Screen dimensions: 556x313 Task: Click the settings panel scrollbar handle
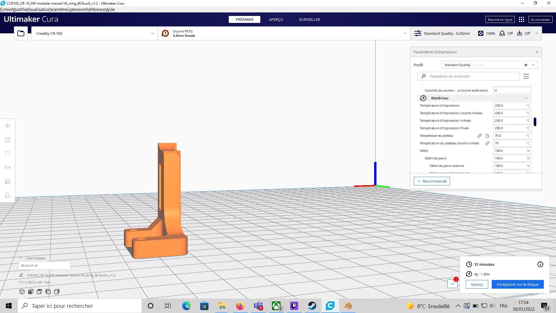pyautogui.click(x=535, y=122)
